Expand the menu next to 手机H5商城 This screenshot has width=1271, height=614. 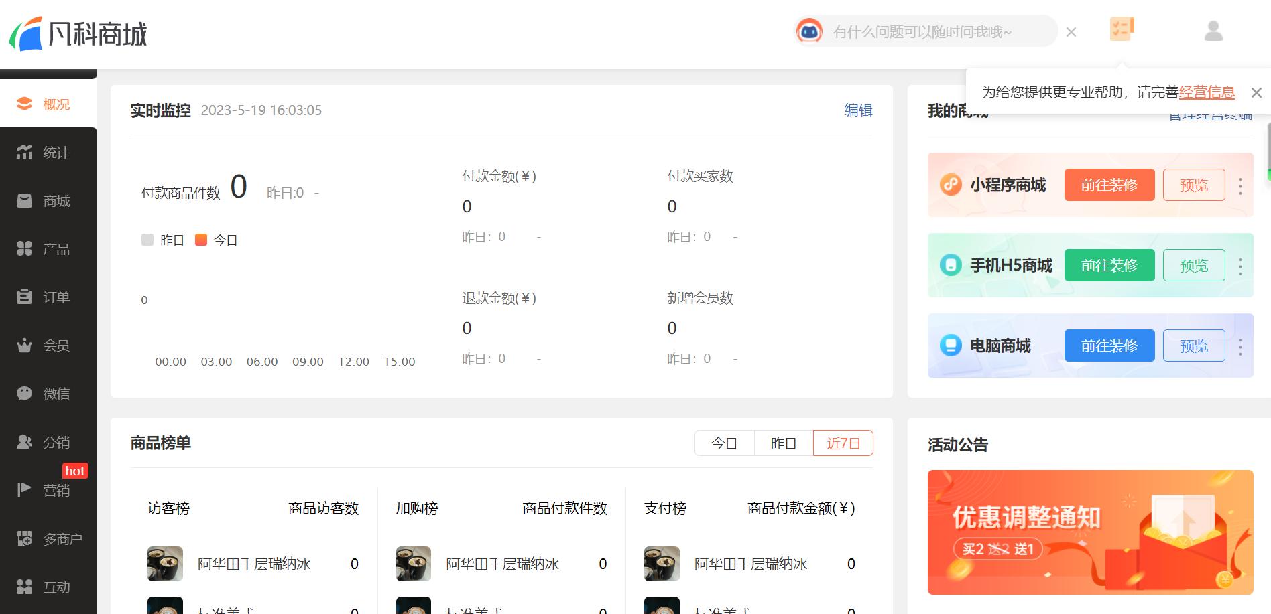coord(1239,265)
